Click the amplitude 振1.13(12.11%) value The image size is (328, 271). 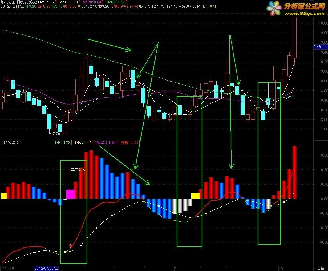click(x=152, y=6)
